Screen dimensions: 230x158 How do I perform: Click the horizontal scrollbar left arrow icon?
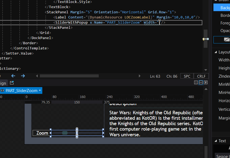(37, 76)
